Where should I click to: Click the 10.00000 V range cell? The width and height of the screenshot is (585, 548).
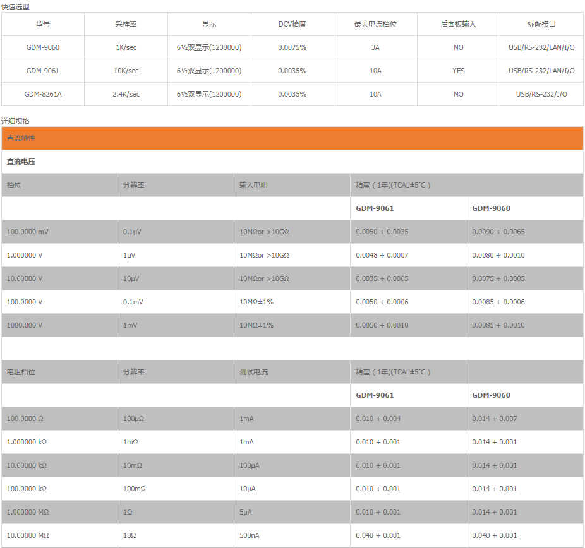59,278
